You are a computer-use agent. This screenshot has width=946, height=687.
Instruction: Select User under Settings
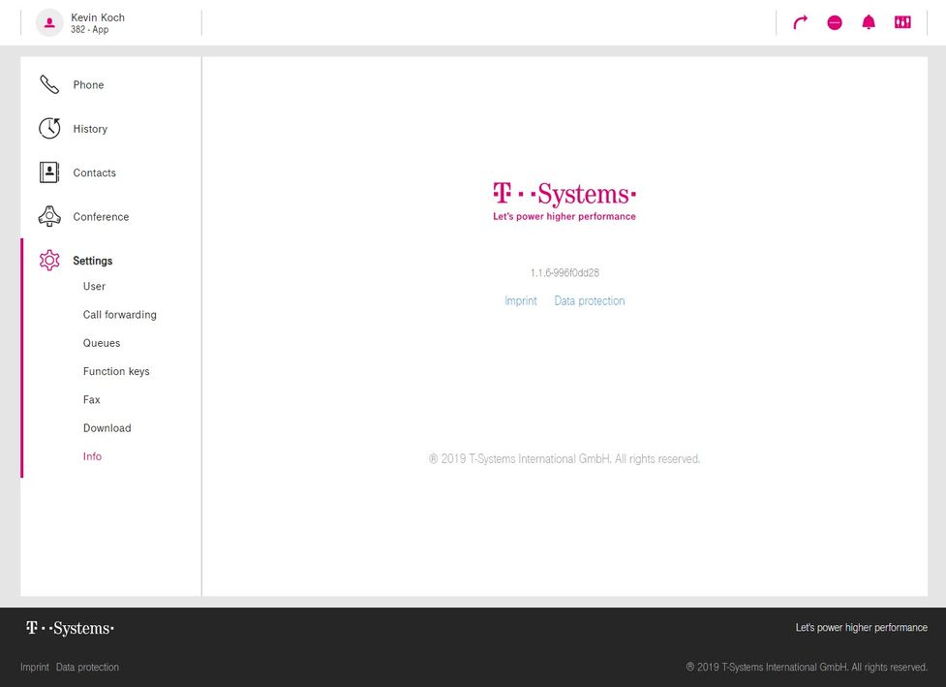click(94, 286)
